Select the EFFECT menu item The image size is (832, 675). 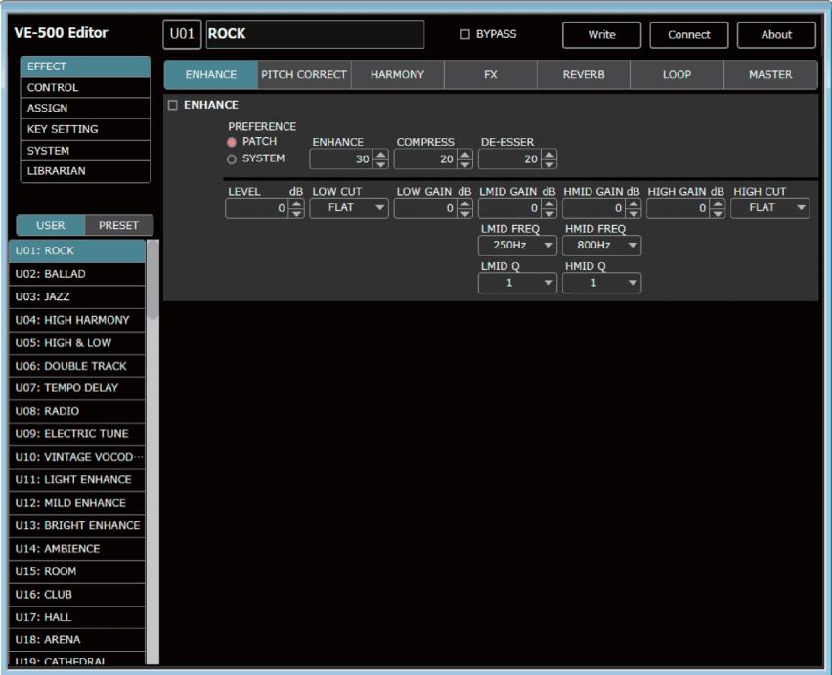coord(85,67)
